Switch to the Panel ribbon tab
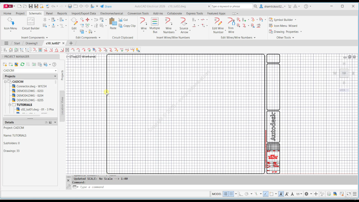The image size is (359, 202). (x=49, y=13)
